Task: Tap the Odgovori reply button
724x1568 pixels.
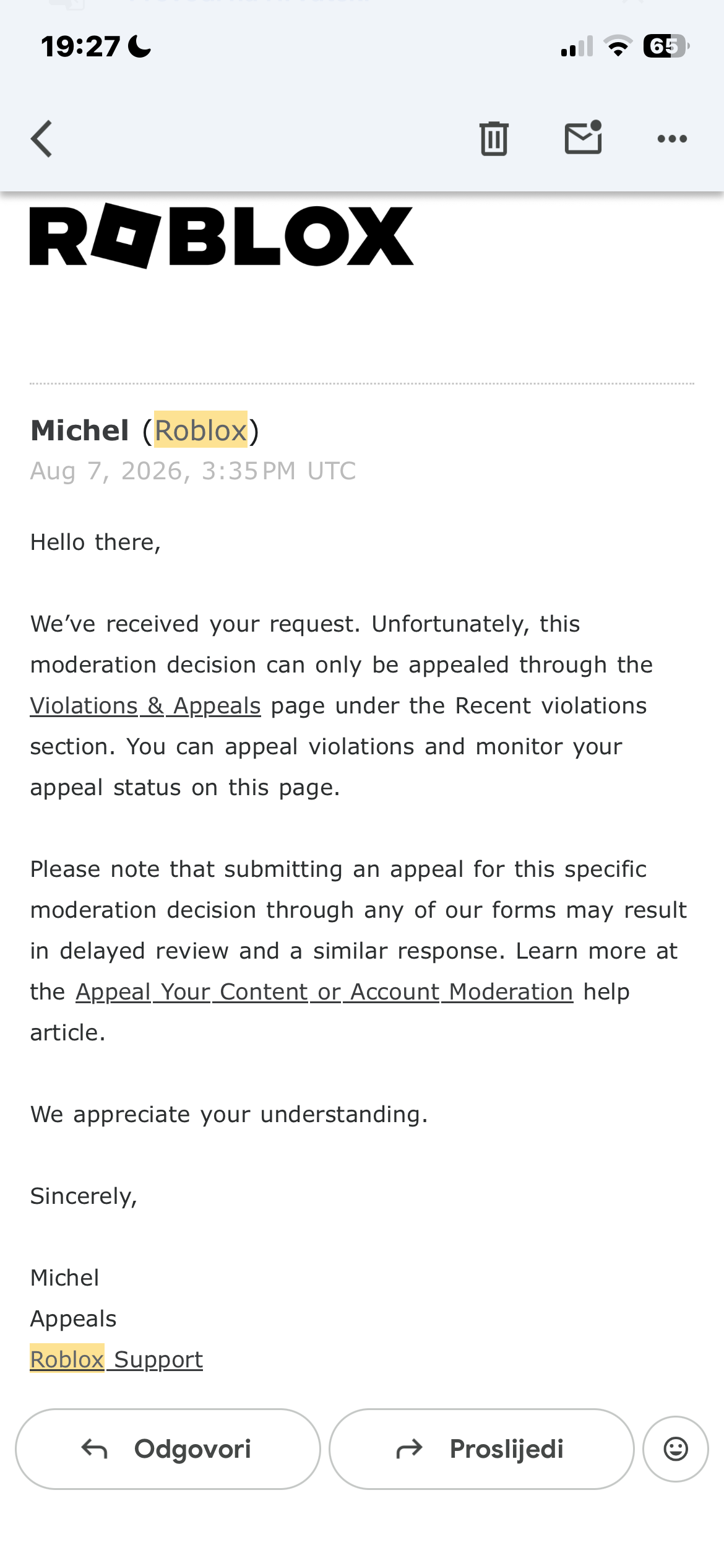Action: click(168, 1448)
